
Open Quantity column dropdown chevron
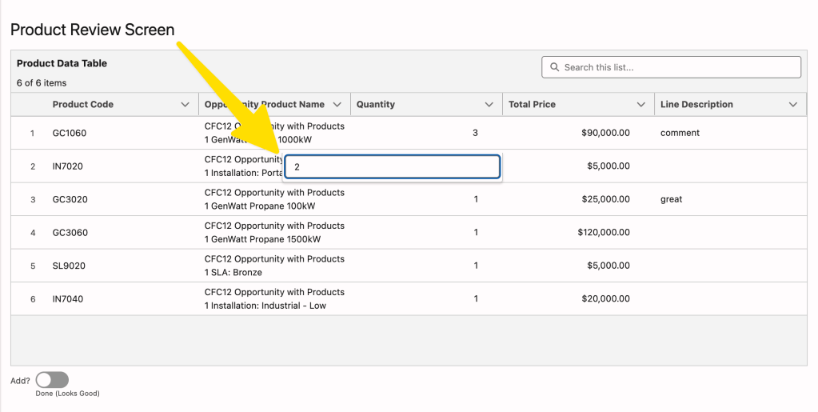pyautogui.click(x=489, y=105)
